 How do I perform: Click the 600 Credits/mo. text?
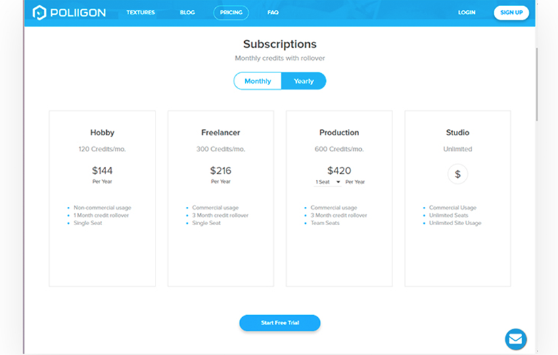point(339,149)
